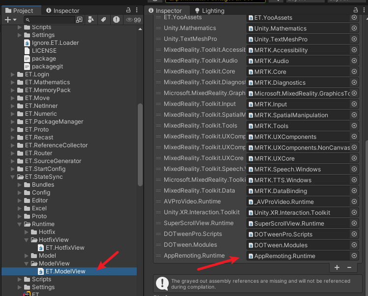Click scroll-up arrow in Project panel

tap(140, 29)
